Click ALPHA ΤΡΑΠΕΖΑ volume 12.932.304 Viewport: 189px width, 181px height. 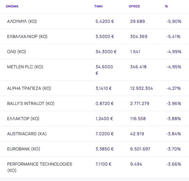pos(141,88)
